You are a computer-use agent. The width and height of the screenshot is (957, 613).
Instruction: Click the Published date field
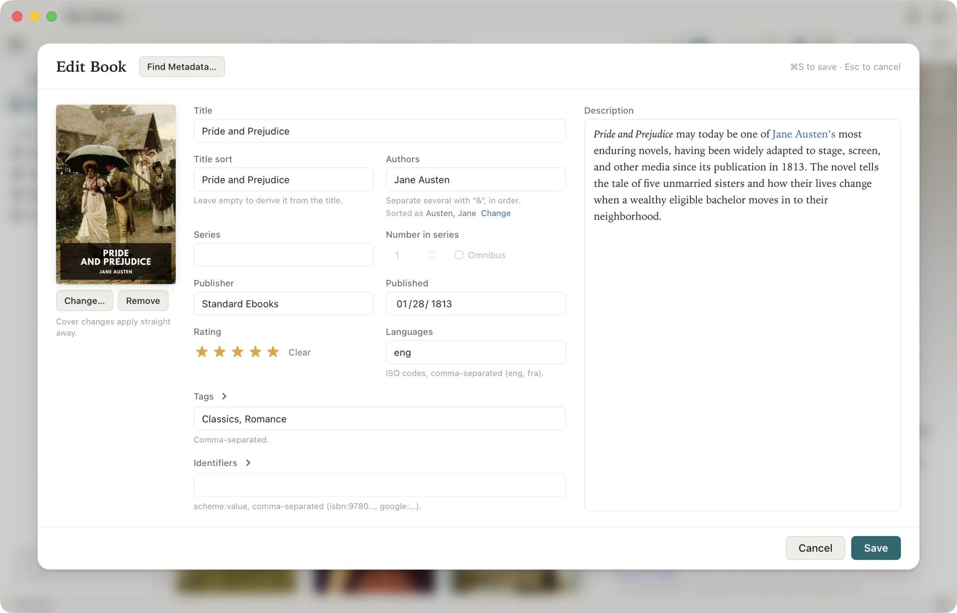(x=476, y=303)
